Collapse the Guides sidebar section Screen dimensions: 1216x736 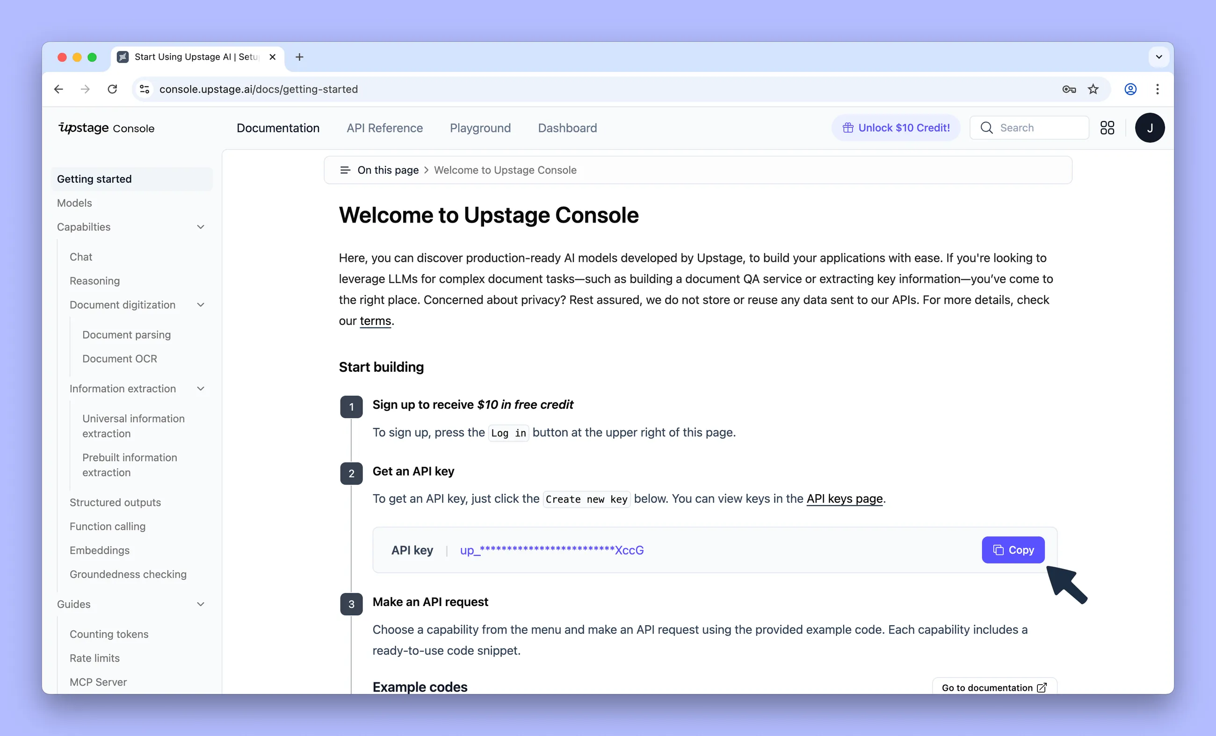[200, 604]
